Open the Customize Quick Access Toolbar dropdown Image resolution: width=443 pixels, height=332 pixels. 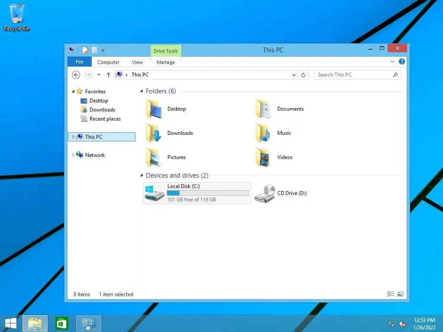(x=103, y=51)
